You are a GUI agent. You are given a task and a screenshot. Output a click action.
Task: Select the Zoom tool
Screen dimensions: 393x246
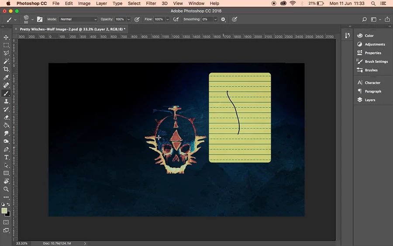coord(6,189)
